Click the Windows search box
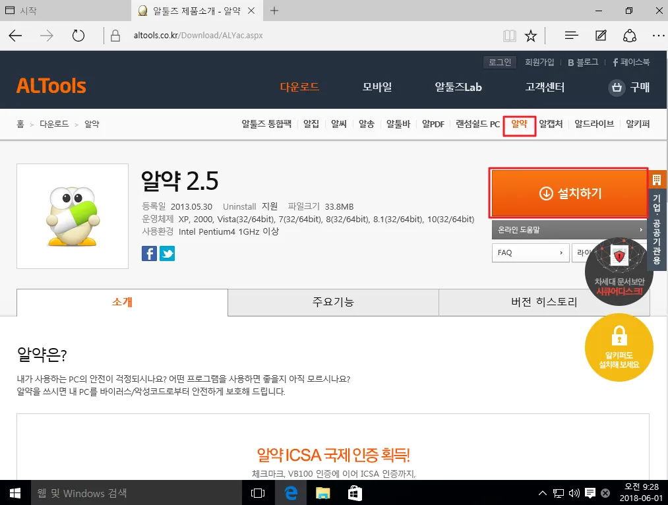The height and width of the screenshot is (505, 668). [x=137, y=493]
